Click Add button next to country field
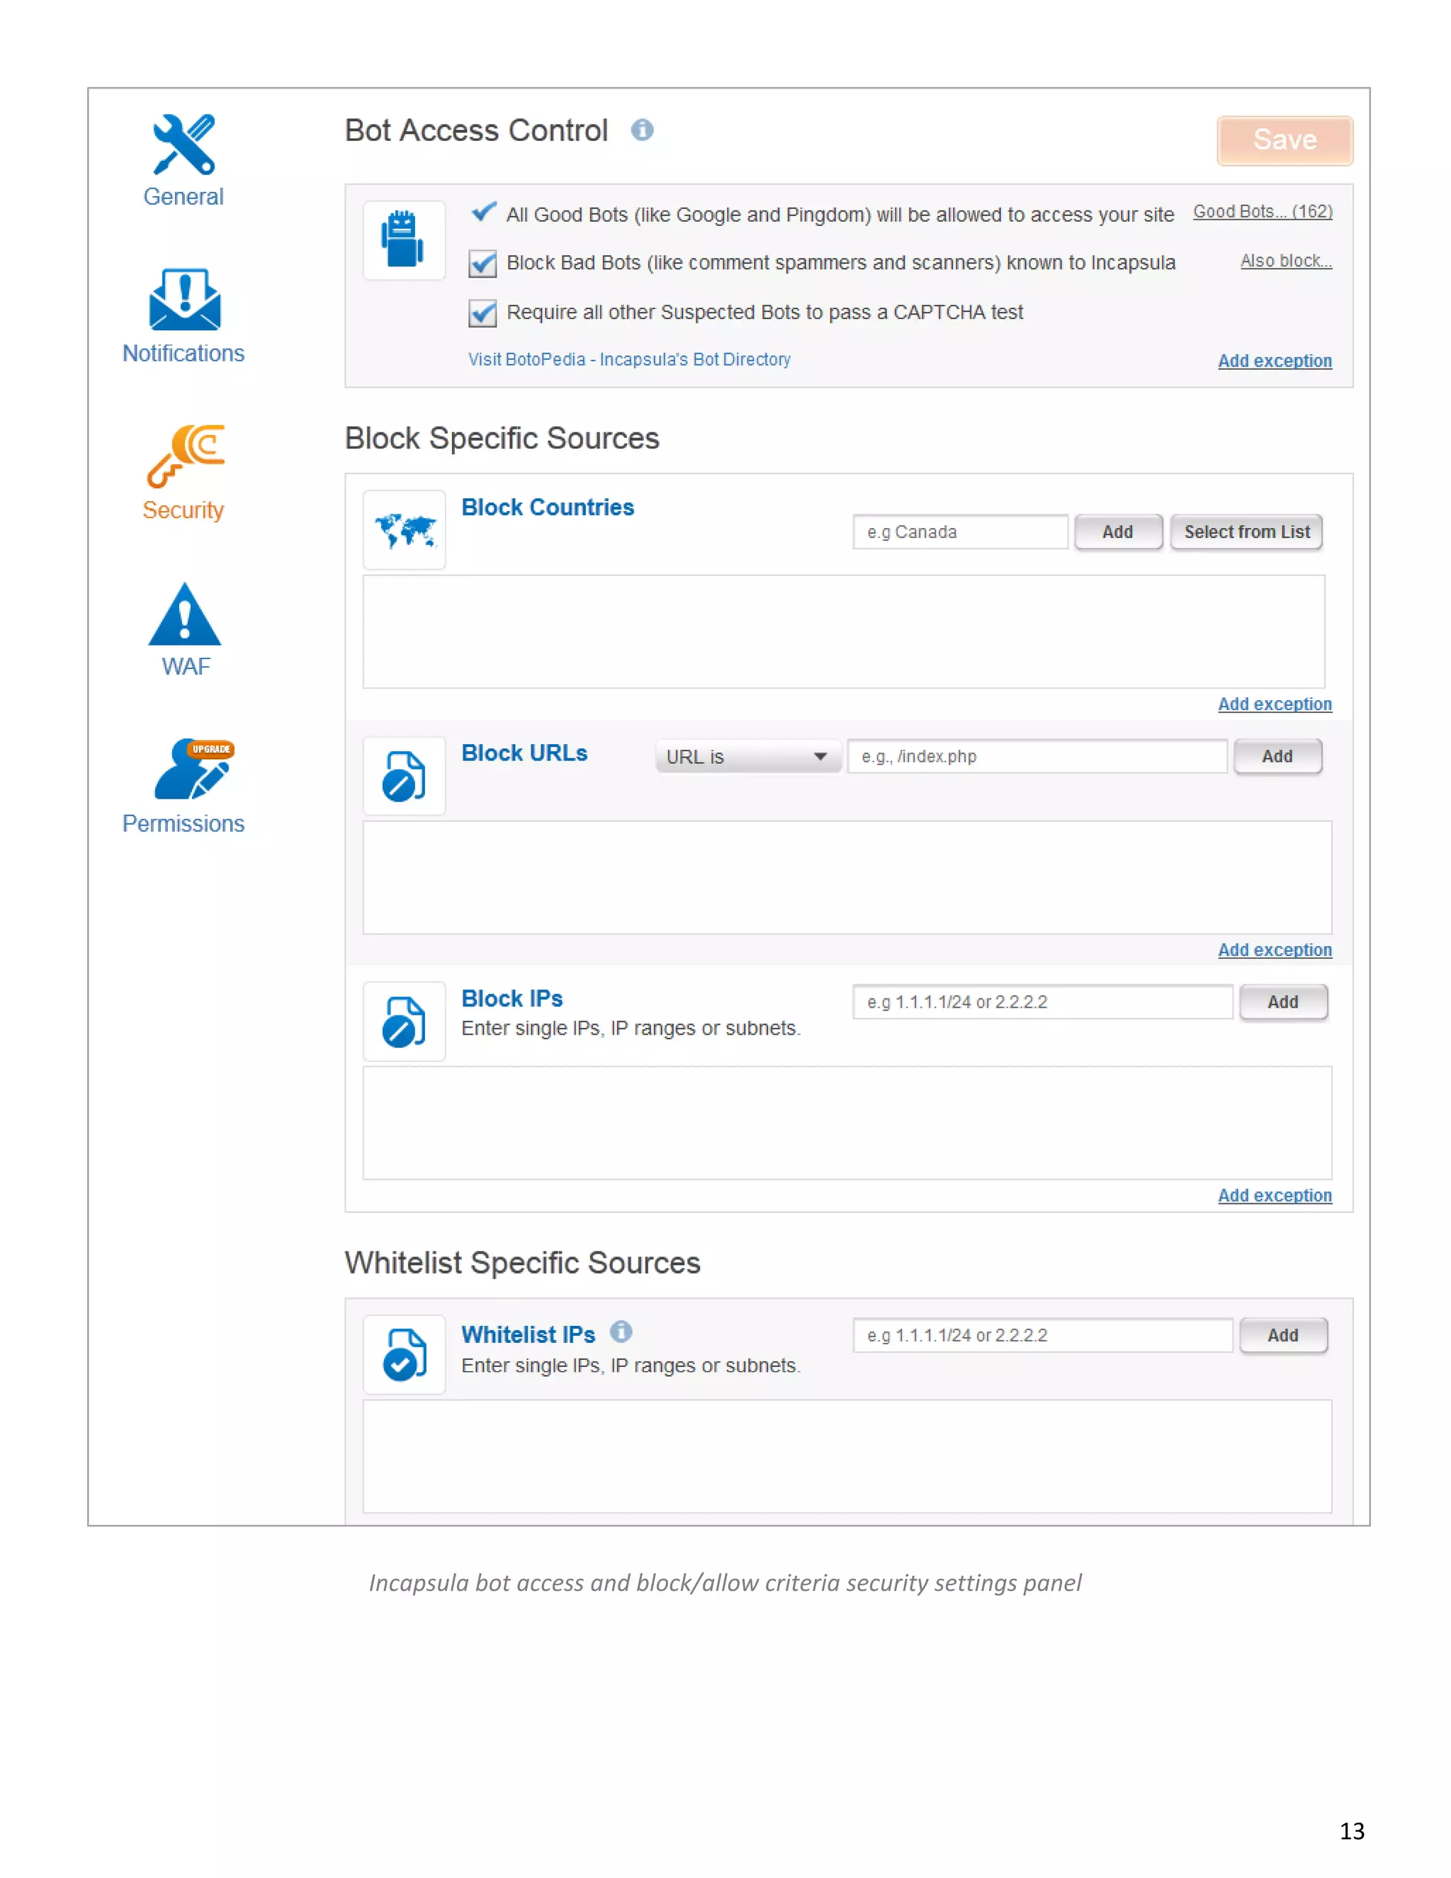 click(1117, 532)
